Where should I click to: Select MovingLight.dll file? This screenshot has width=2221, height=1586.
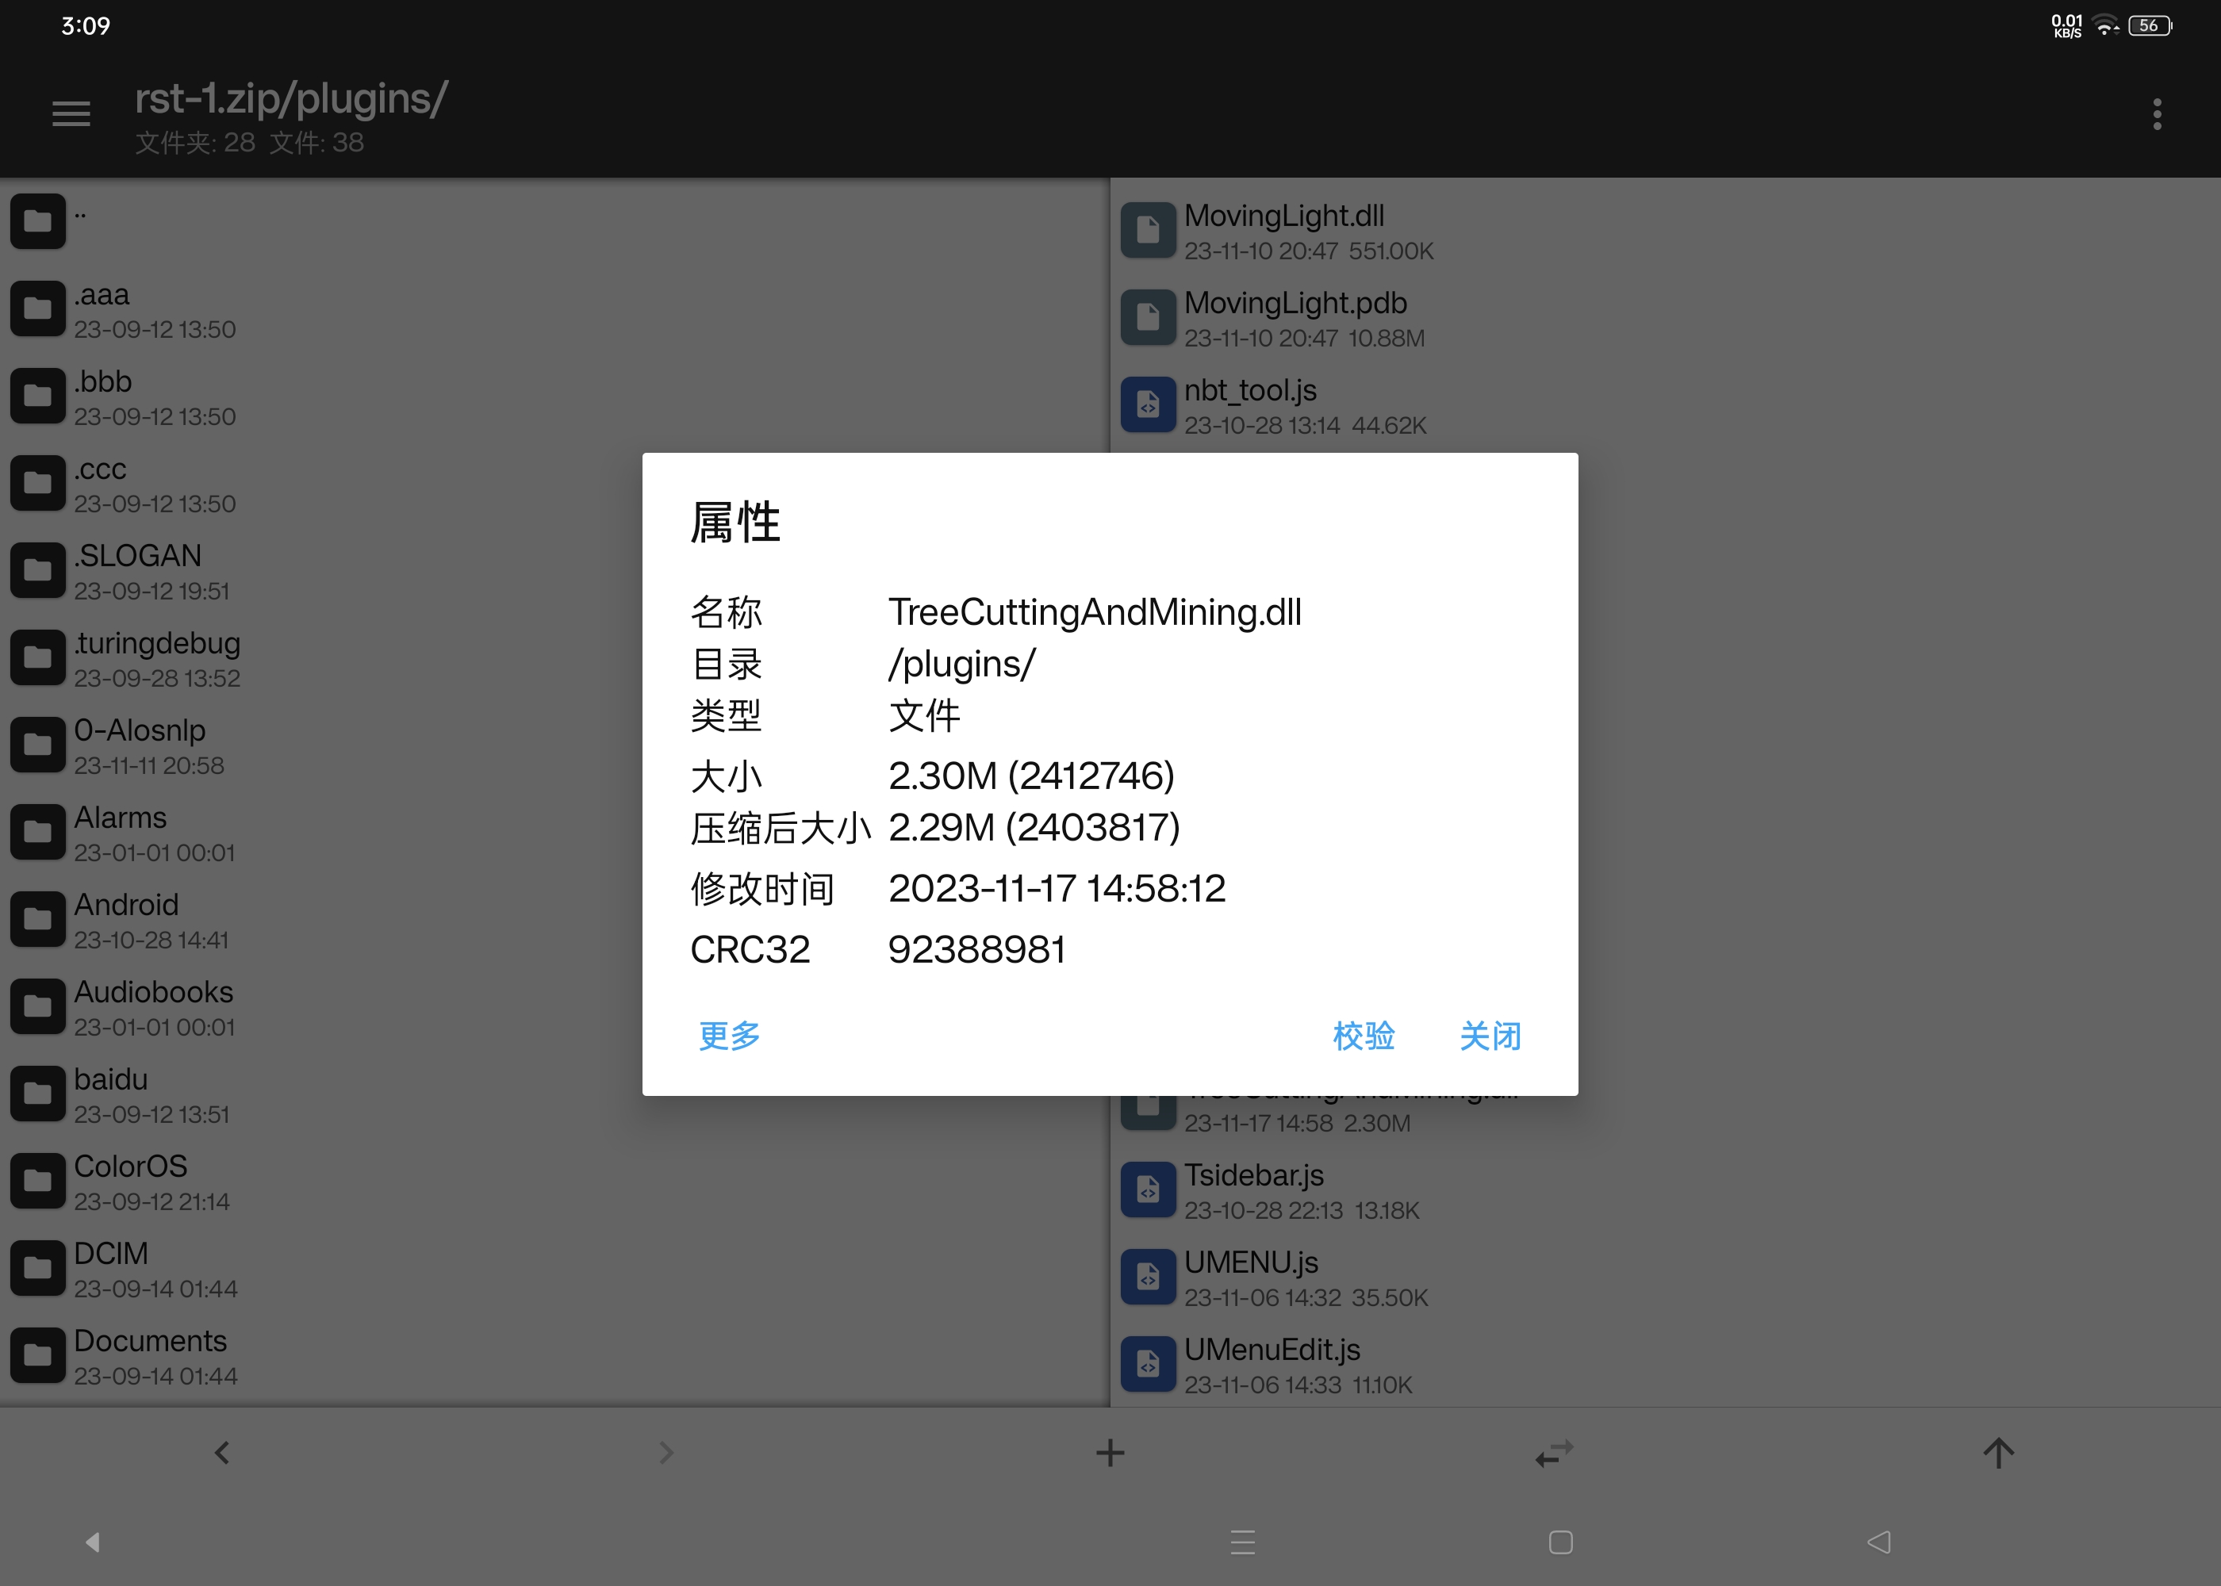point(1667,232)
